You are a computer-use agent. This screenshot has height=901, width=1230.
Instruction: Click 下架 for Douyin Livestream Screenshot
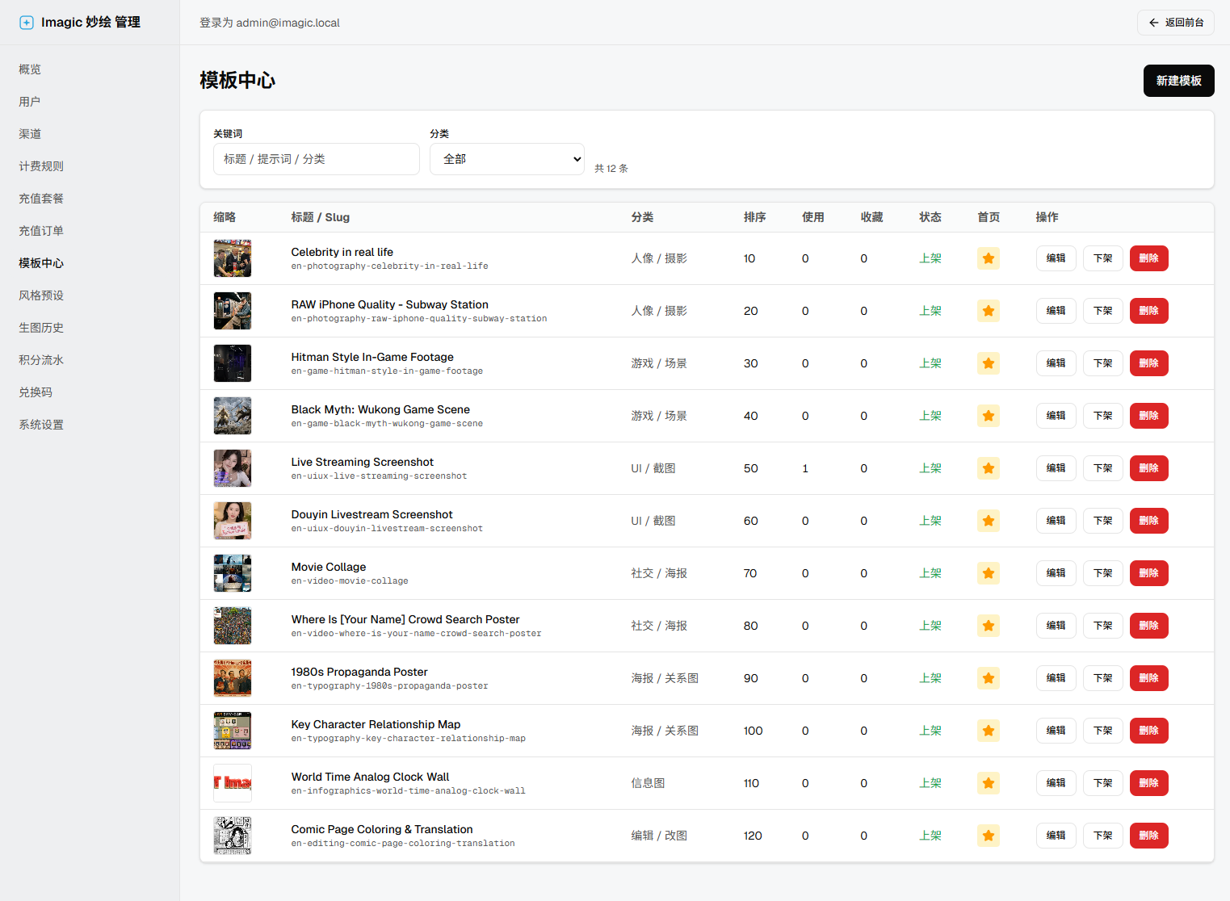pos(1102,521)
